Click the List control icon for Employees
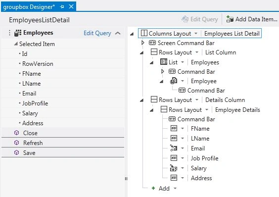The image size is (279, 197). pyautogui.click(x=164, y=62)
